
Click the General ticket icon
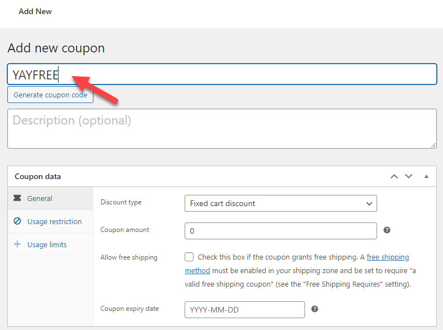tap(17, 198)
